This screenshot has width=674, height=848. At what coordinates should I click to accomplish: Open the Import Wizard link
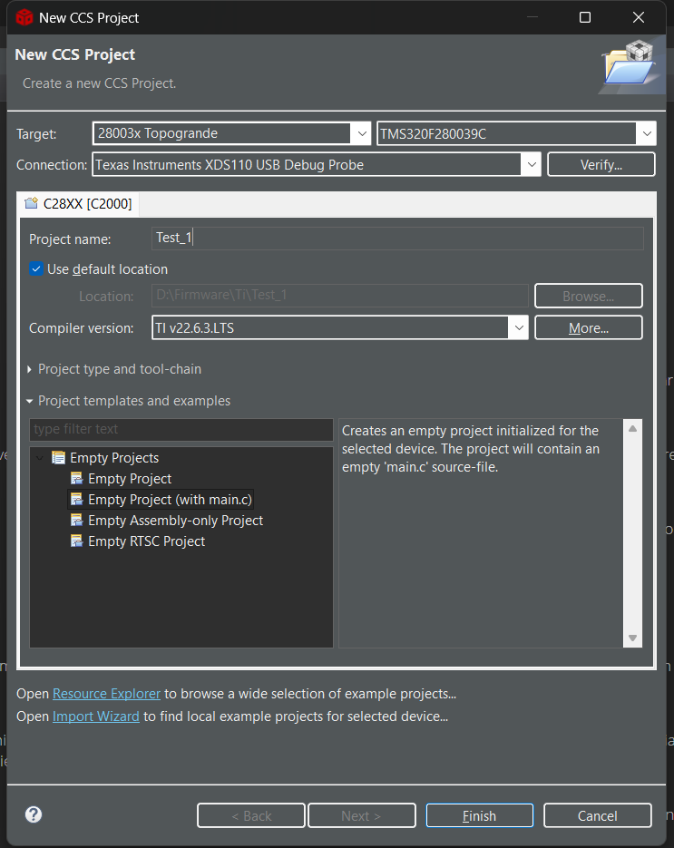pos(96,716)
